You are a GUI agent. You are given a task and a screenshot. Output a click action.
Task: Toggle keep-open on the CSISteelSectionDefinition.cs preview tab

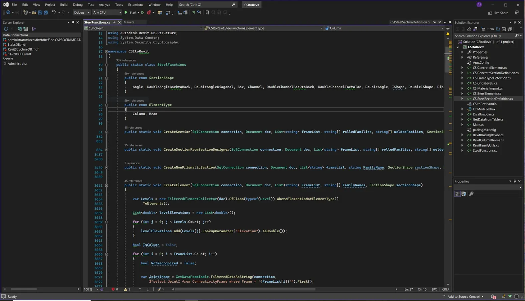[434, 22]
